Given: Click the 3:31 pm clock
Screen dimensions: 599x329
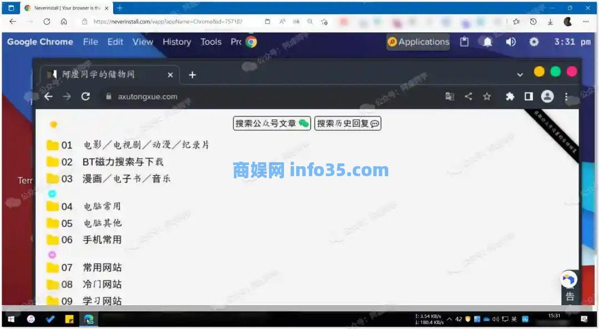Looking at the screenshot, I should [x=572, y=42].
